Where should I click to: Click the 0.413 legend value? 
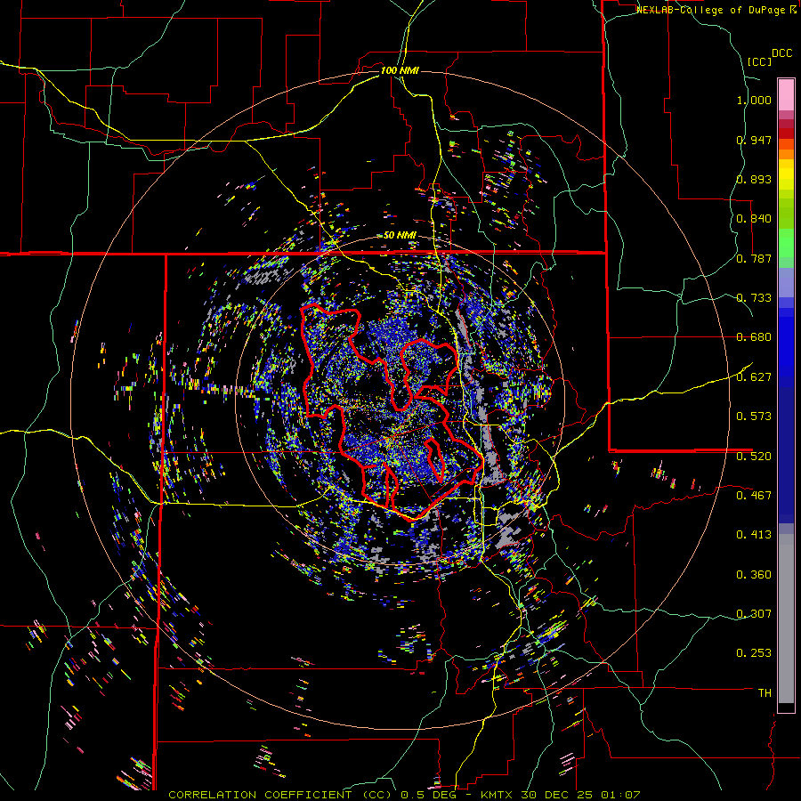coord(754,535)
